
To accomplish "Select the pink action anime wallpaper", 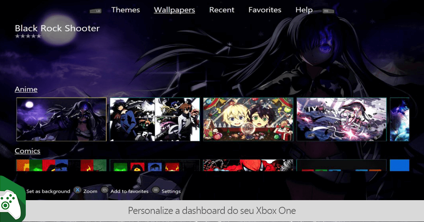I will [341, 120].
